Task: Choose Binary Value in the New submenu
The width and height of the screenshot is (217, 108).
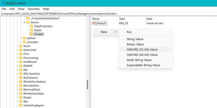Action: [x=146, y=44]
